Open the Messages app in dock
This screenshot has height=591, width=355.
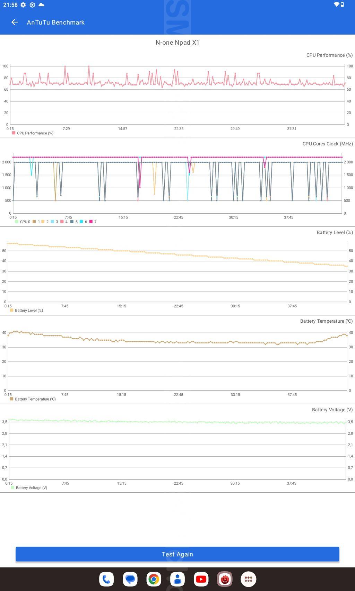(x=130, y=579)
